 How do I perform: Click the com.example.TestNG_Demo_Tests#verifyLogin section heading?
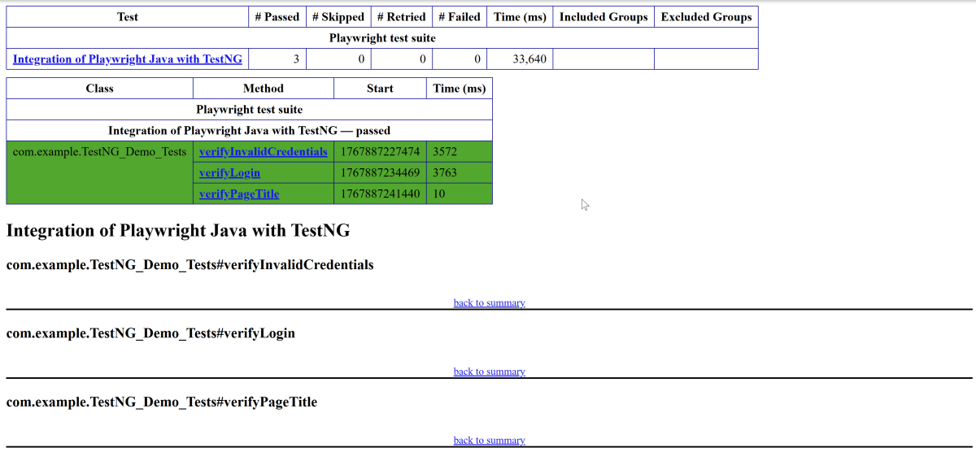pyautogui.click(x=150, y=334)
